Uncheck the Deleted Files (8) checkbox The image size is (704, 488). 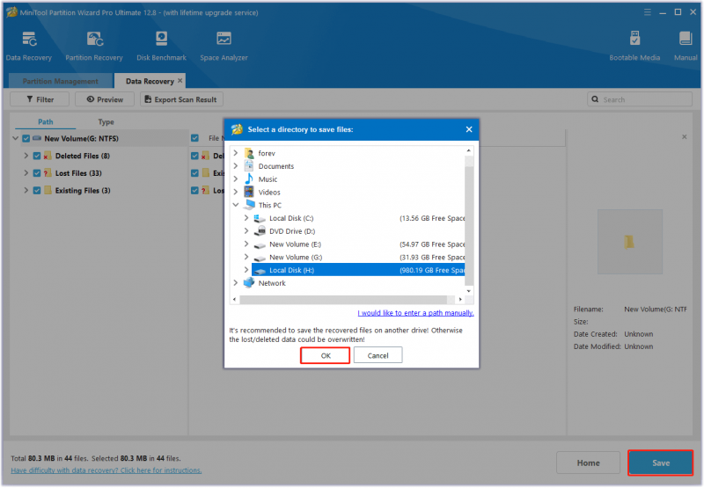(37, 157)
